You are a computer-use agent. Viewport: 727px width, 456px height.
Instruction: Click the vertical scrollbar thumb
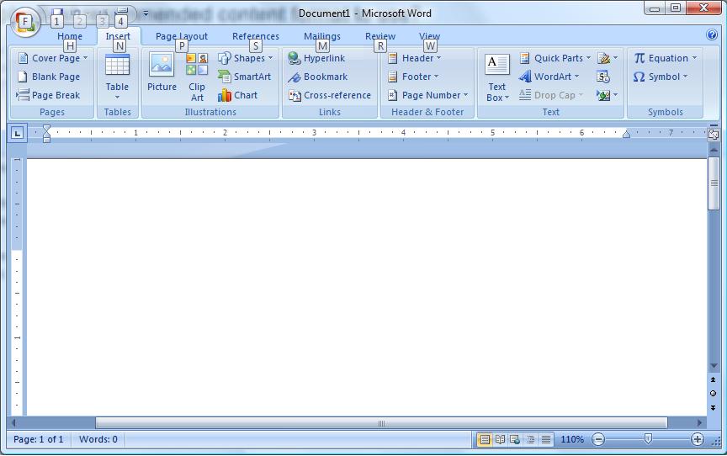coord(714,183)
